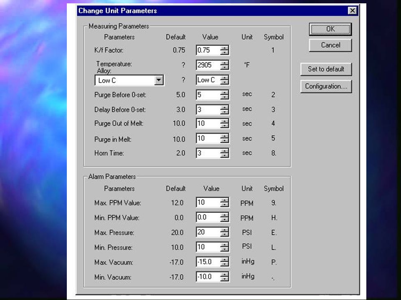Decrease Min. Pressure with the down arrow
Screen dimensions: 401x300
coord(225,249)
